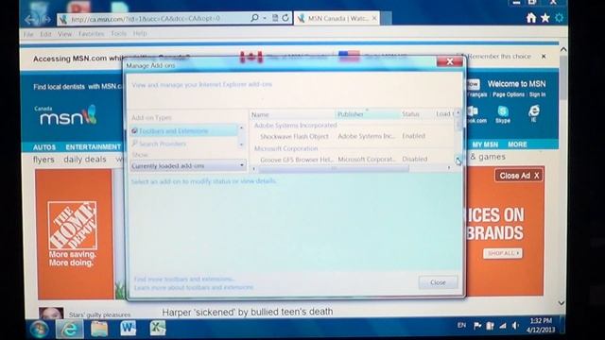
Task: Click the Home Depot ad logo
Action: [72, 225]
